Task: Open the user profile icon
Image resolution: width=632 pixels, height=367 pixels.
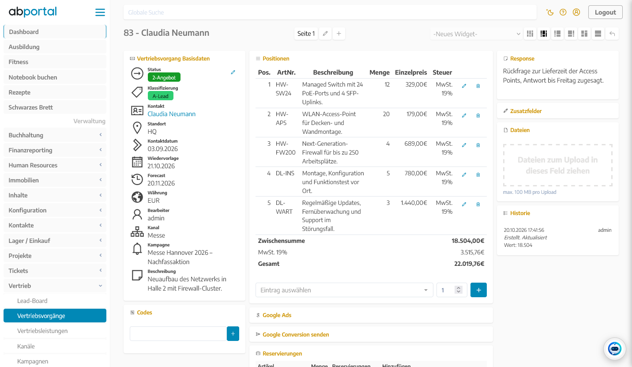Action: tap(576, 12)
